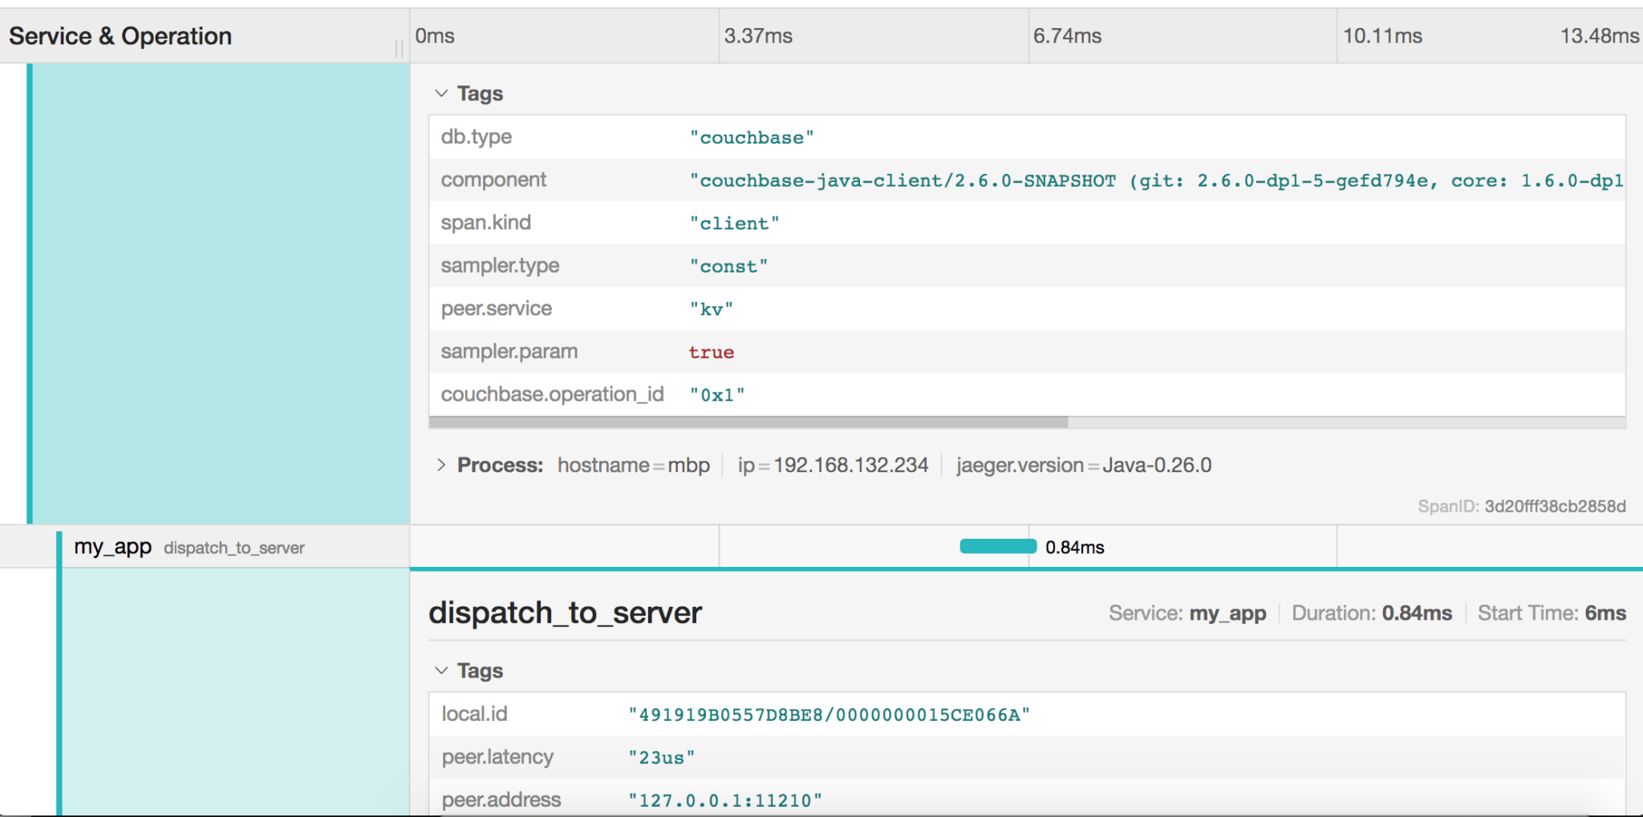Select the component couchbase-java-client tag value
The width and height of the screenshot is (1643, 817).
pyautogui.click(x=882, y=180)
